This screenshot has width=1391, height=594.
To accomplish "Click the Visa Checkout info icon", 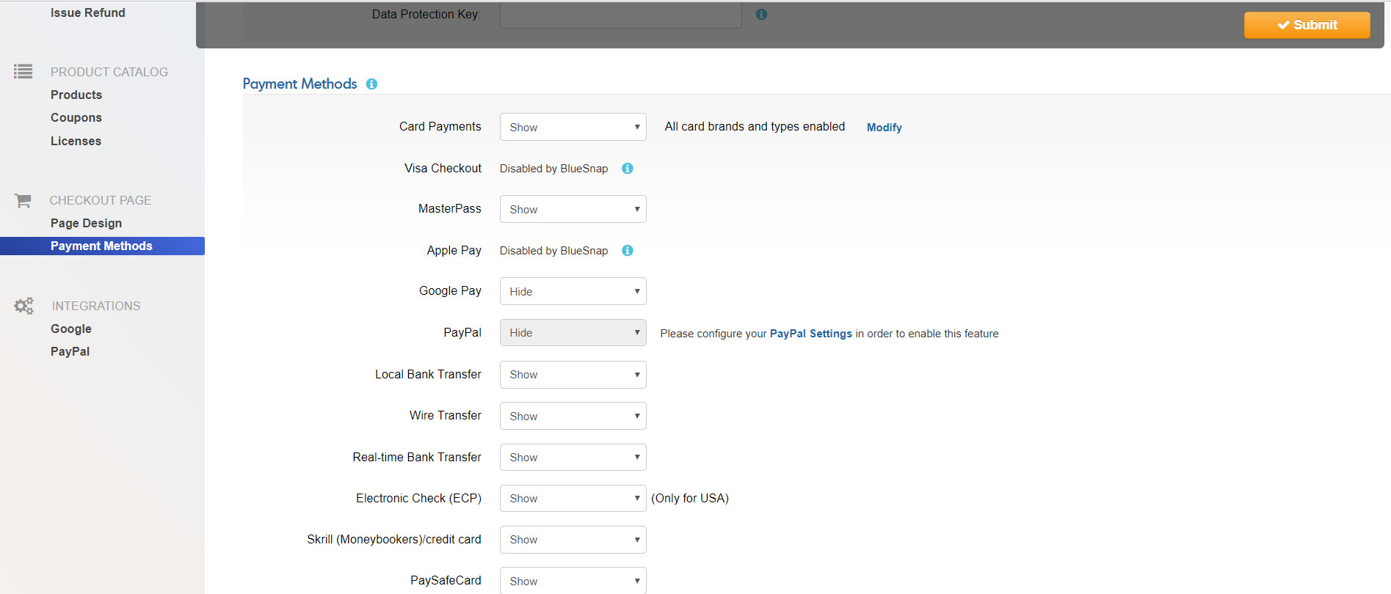I will point(628,169).
